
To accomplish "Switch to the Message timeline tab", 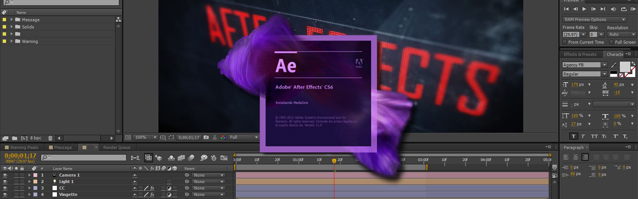I will [60, 147].
